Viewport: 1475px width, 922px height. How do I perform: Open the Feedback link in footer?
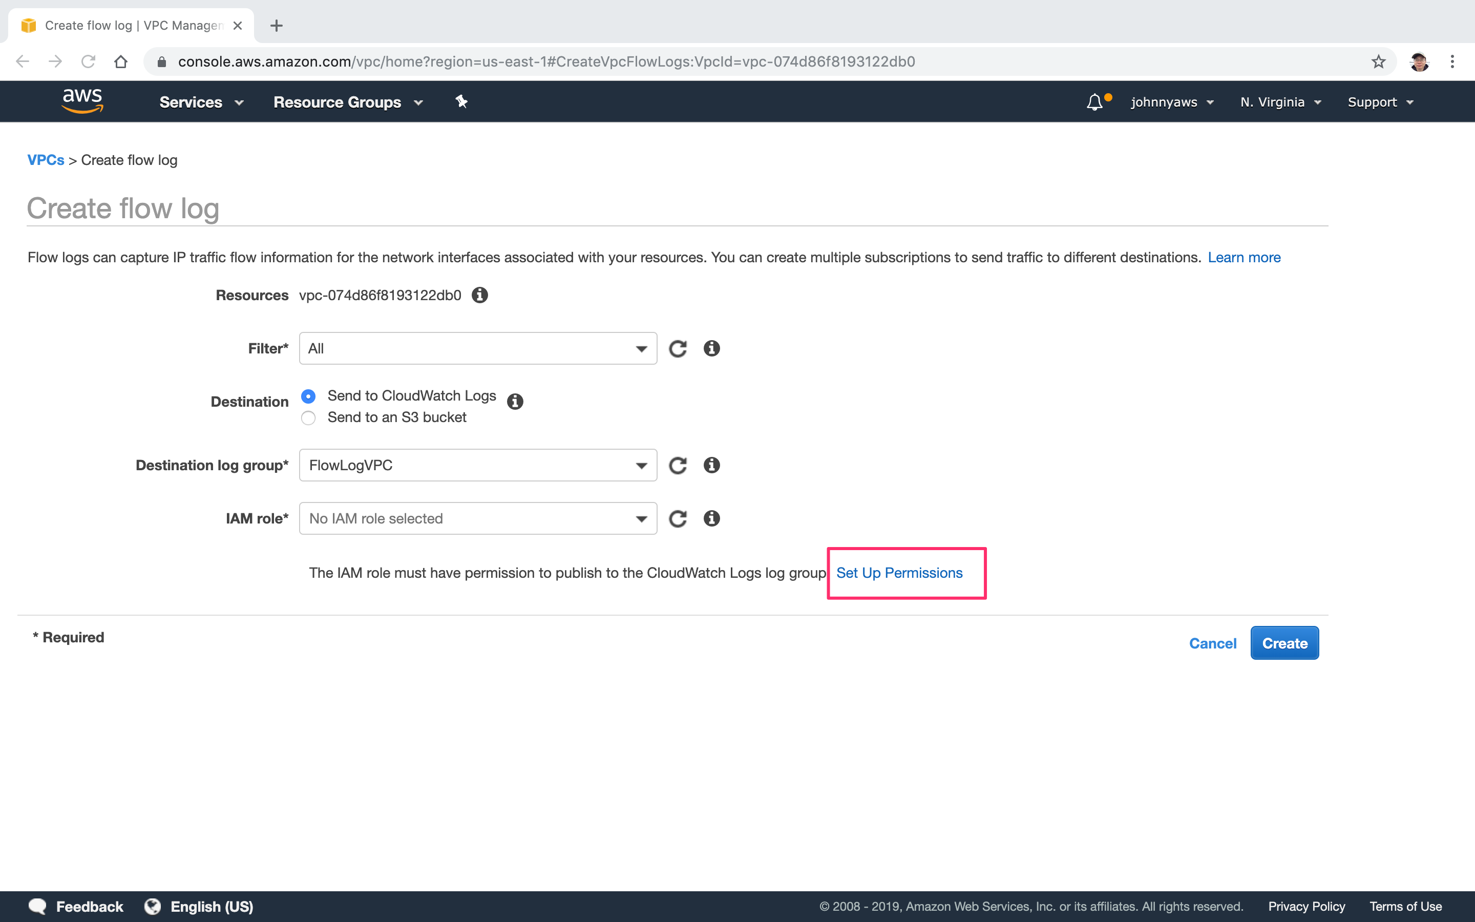pyautogui.click(x=89, y=906)
